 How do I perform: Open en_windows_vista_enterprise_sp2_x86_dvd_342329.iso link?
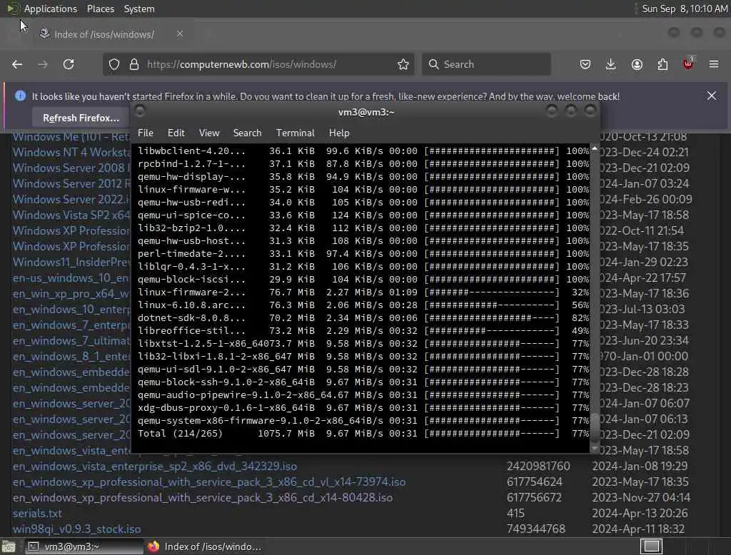(155, 466)
